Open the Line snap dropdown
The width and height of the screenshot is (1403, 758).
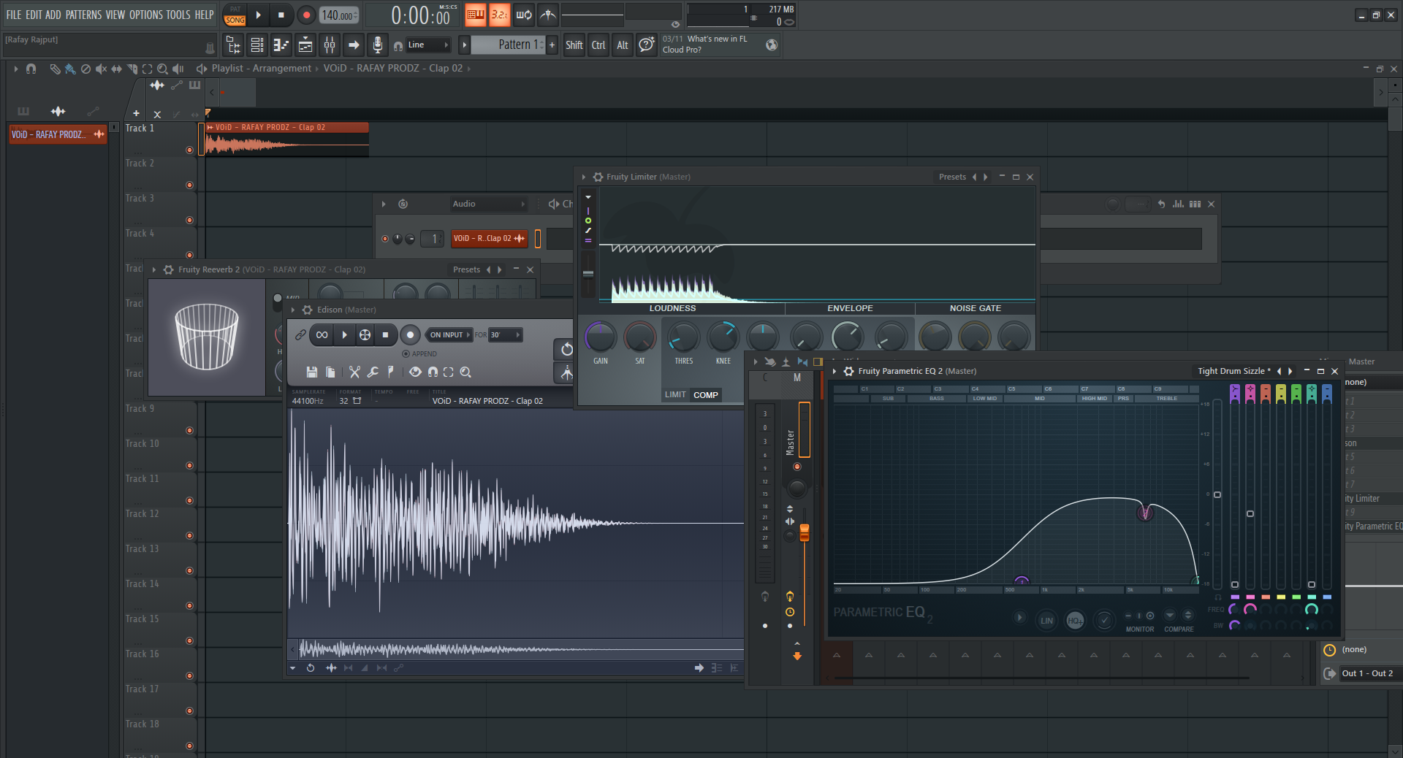click(x=428, y=45)
